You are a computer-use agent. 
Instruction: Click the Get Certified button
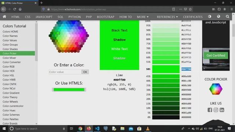pyautogui.click(x=216, y=55)
